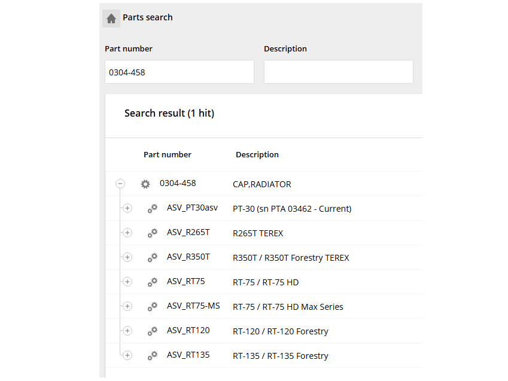Click the assembly gears icon for ASV_RT75-MS
Image resolution: width=508 pixels, height=381 pixels.
click(153, 307)
